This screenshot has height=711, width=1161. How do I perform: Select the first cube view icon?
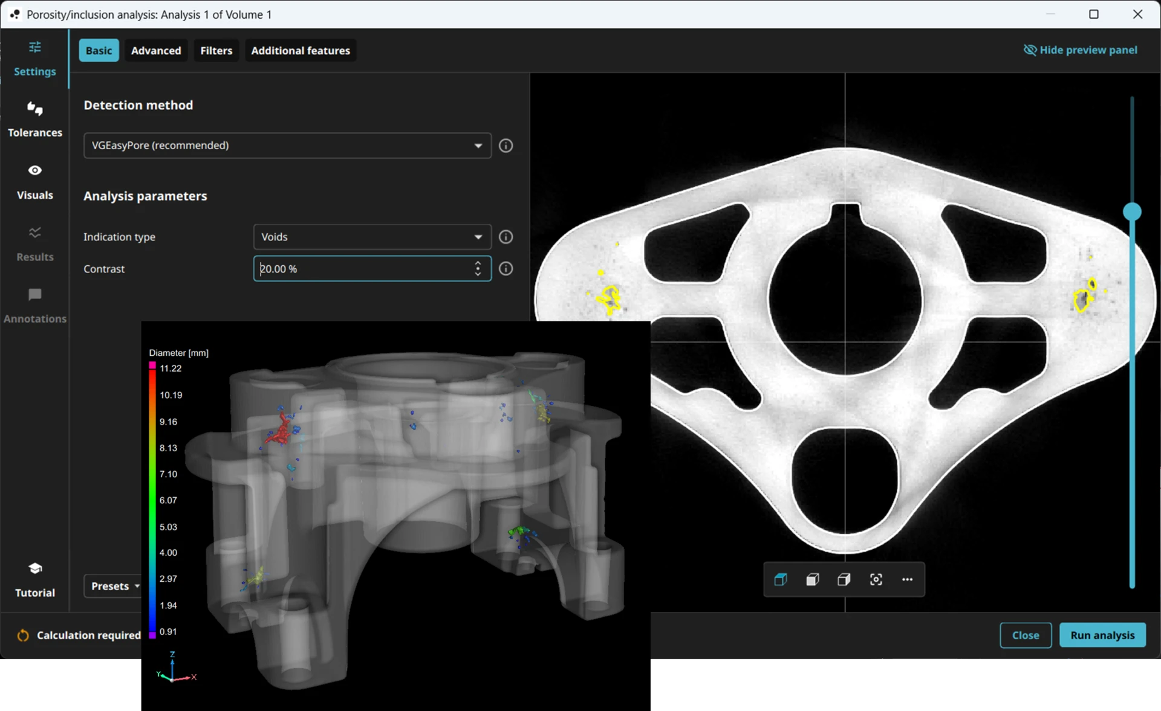tap(781, 580)
